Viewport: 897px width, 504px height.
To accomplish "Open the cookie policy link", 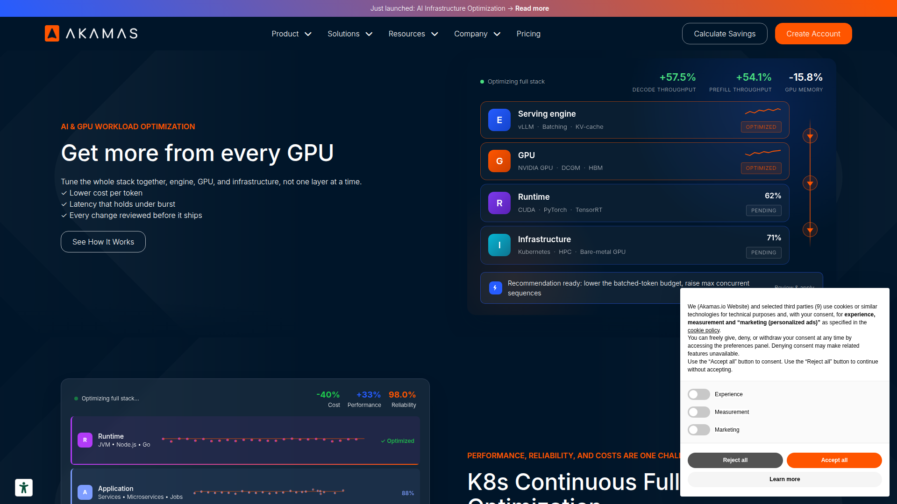I will click(x=704, y=330).
